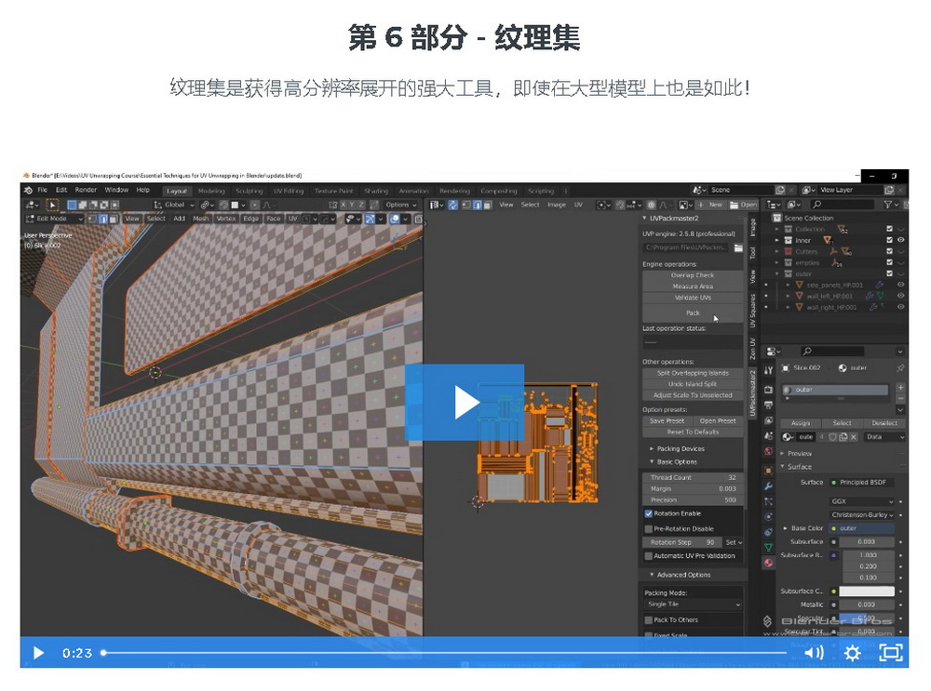The width and height of the screenshot is (931, 691).
Task: Click the Validate UVs button
Action: coord(693,298)
